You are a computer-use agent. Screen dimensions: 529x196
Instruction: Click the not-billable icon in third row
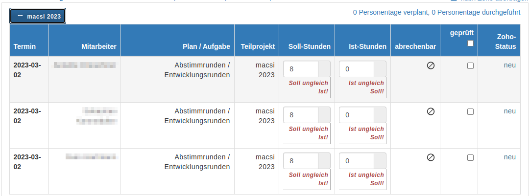(x=431, y=157)
